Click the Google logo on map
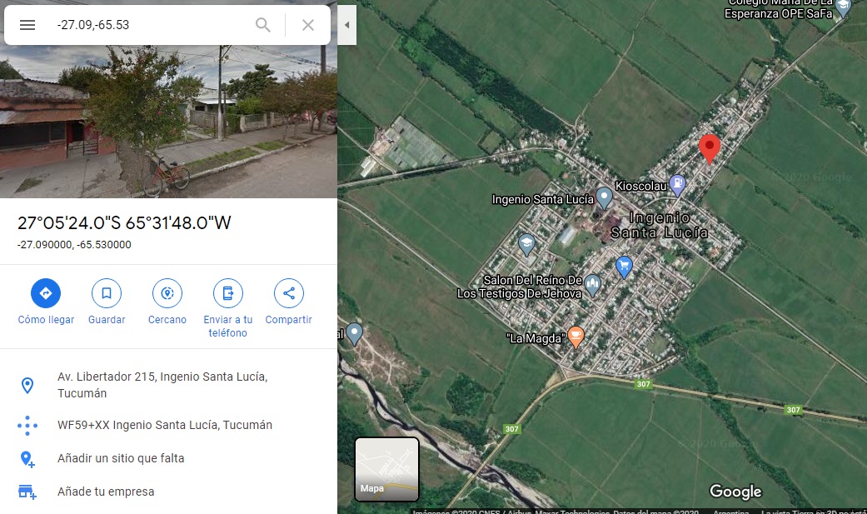Viewport: 867px width, 514px height. (x=735, y=492)
